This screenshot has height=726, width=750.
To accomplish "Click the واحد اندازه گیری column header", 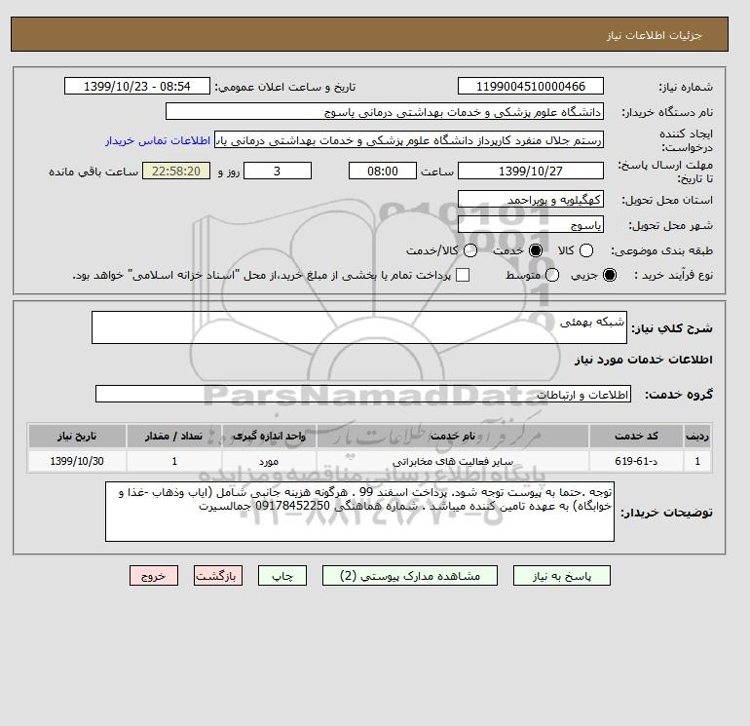I will click(269, 436).
